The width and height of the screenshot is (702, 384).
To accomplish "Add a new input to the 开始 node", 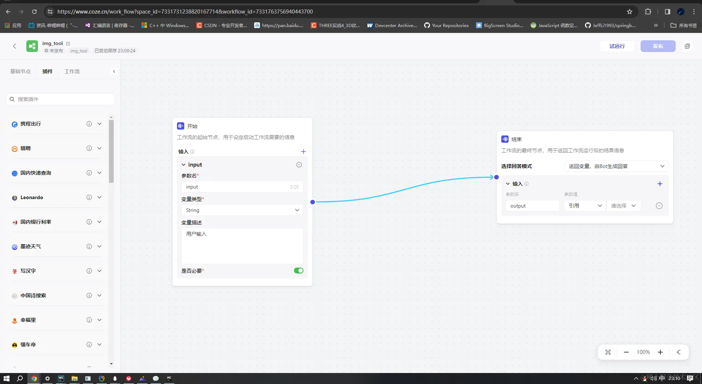I will 303,152.
